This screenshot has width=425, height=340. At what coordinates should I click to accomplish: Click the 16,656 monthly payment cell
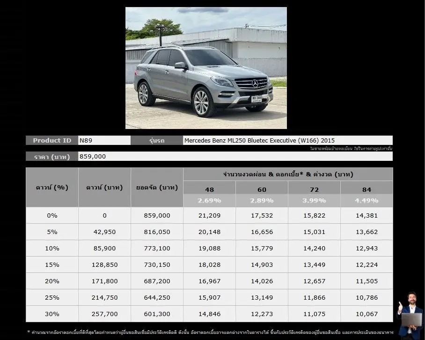tap(262, 232)
